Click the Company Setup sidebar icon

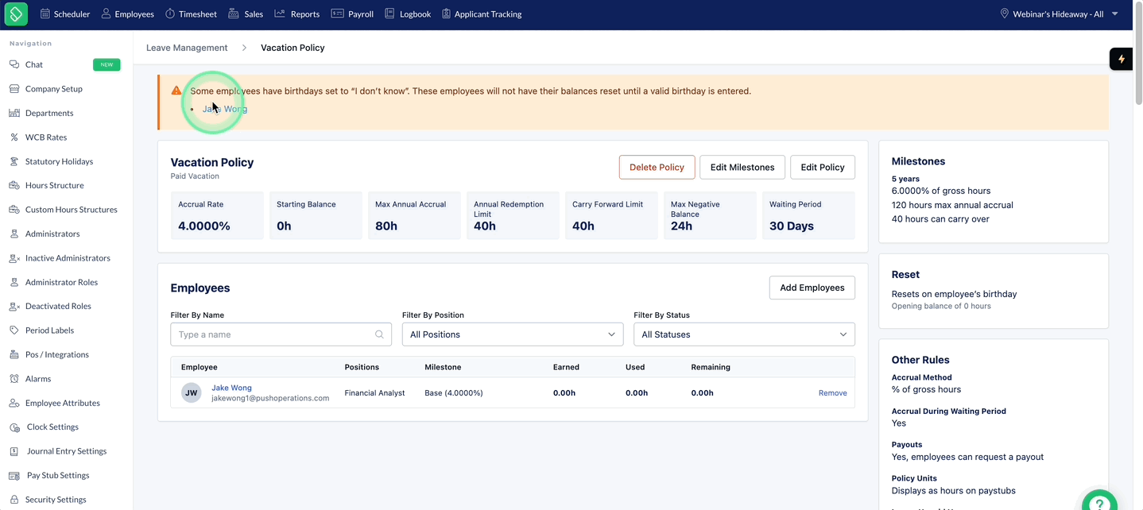point(14,89)
